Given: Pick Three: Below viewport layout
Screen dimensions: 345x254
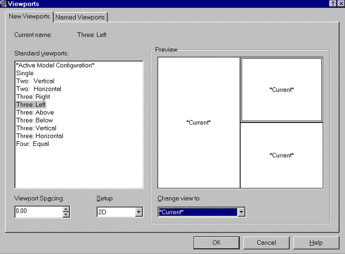Looking at the screenshot, I should tap(34, 121).
